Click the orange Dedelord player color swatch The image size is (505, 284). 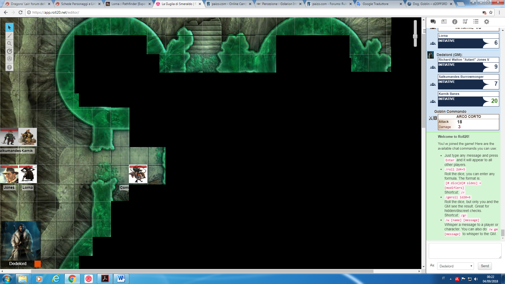[x=38, y=264]
